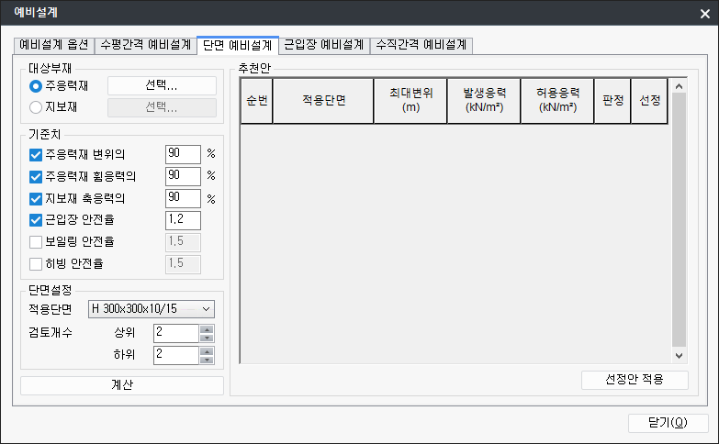
Task: Select the 지보재 radio button
Action: (37, 107)
